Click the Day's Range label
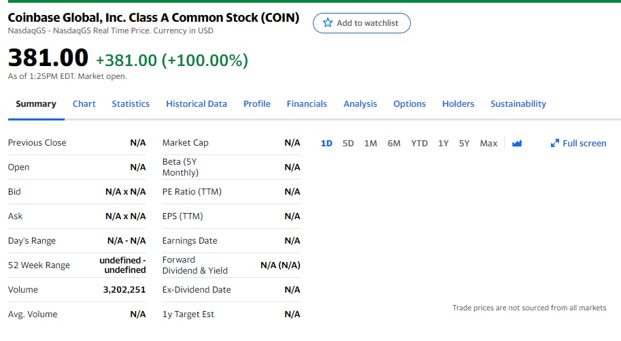Screen dimensions: 621x341 (x=32, y=241)
